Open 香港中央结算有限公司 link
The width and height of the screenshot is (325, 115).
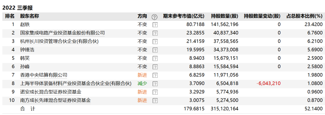pyautogui.click(x=44, y=75)
